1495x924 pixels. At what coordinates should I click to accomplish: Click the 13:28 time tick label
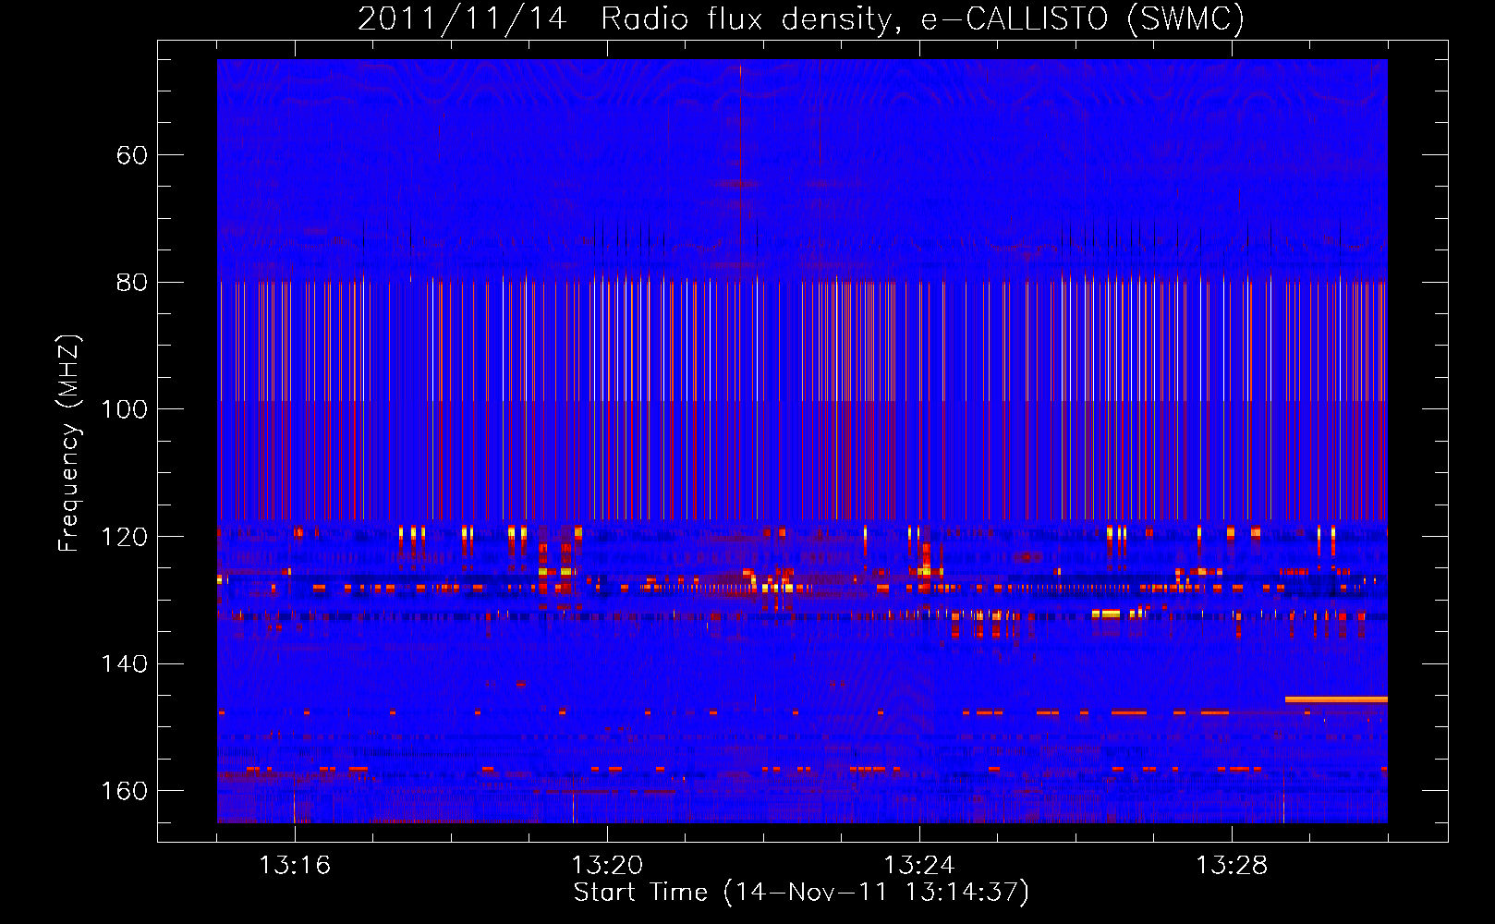point(1232,865)
